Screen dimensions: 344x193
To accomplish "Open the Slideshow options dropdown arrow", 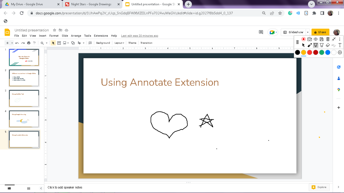I will pyautogui.click(x=308, y=32).
